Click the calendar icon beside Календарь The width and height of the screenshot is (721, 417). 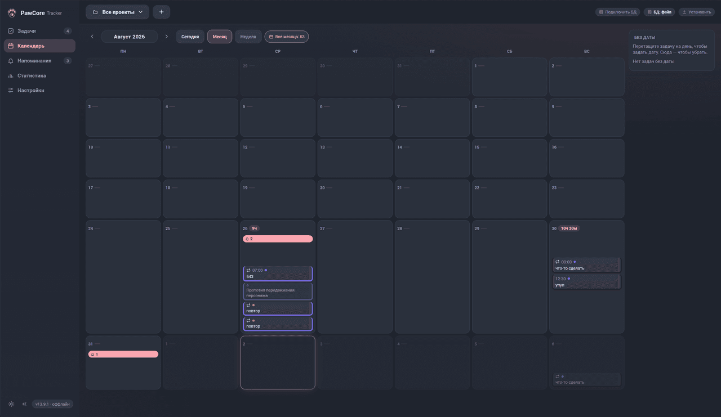(11, 46)
